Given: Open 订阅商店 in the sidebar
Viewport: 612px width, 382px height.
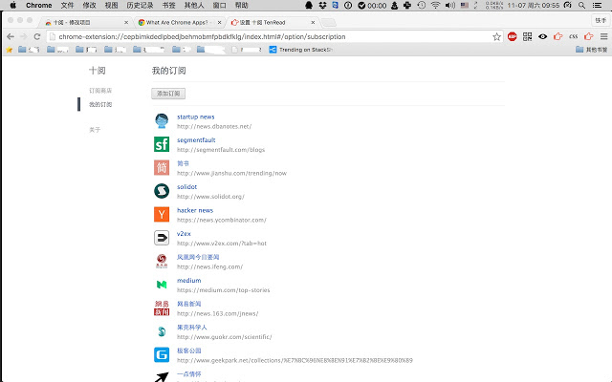Looking at the screenshot, I should pos(100,91).
